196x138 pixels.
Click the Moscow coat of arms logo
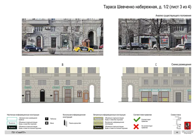[187, 126]
